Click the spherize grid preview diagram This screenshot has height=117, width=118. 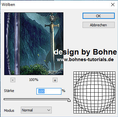[94, 92]
